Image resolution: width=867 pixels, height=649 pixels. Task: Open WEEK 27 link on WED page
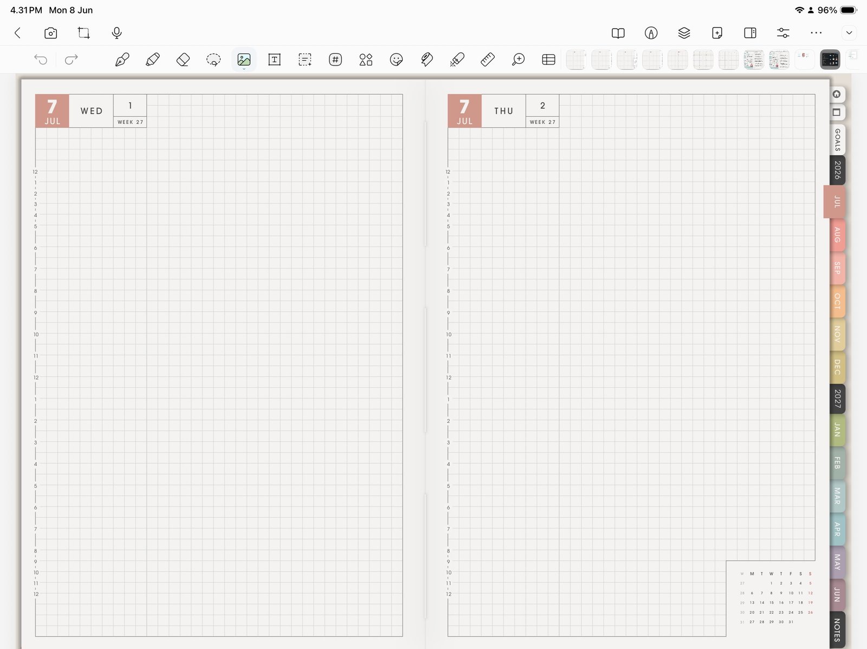point(130,122)
